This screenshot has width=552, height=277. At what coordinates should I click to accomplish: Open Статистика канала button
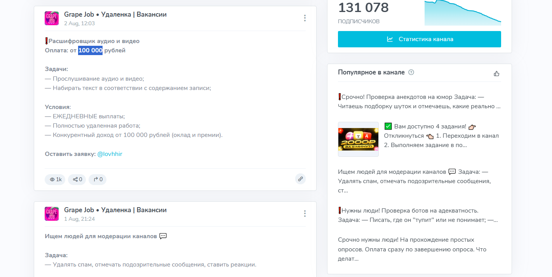420,39
